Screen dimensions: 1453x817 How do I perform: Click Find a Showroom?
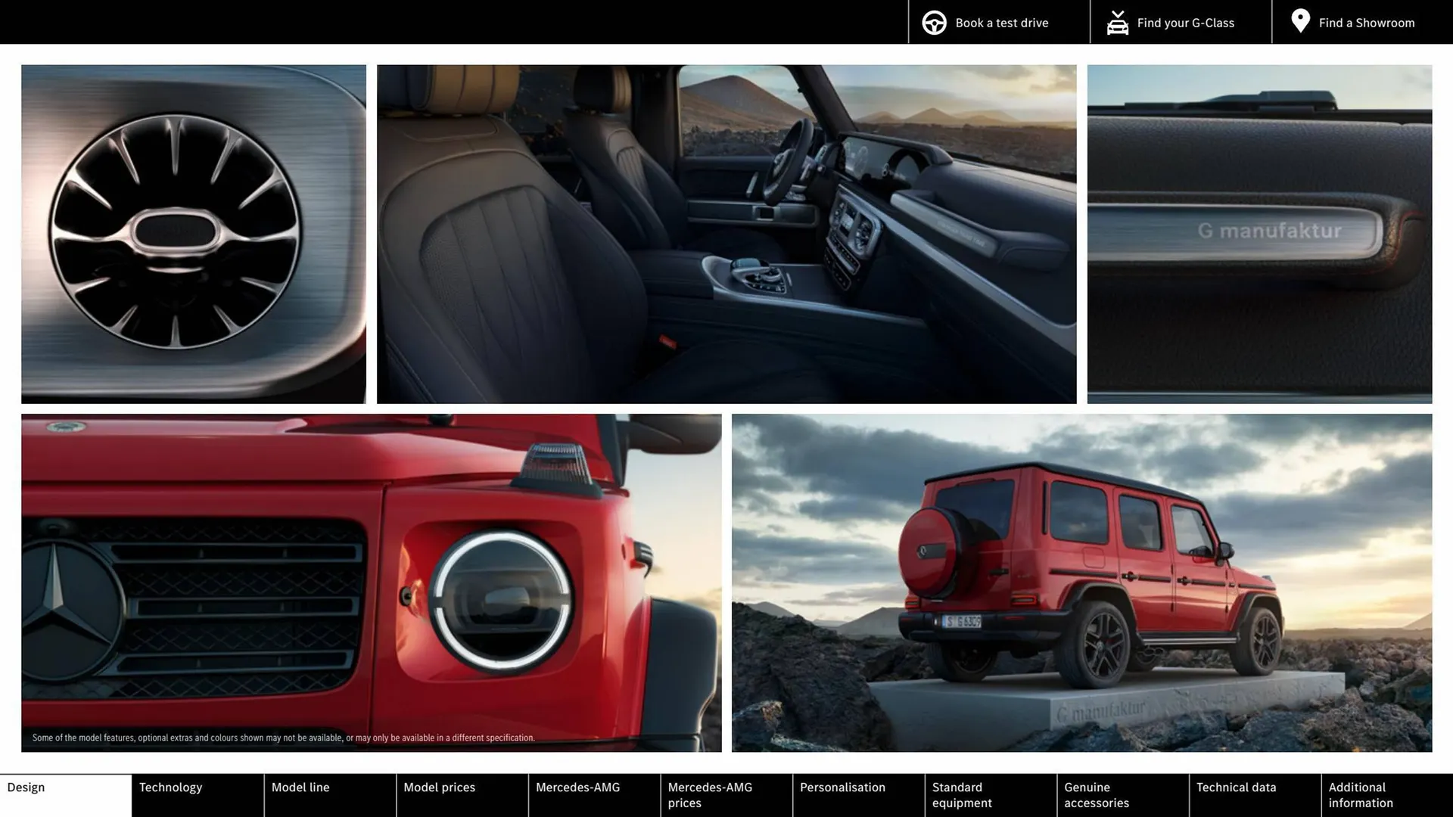(1366, 22)
